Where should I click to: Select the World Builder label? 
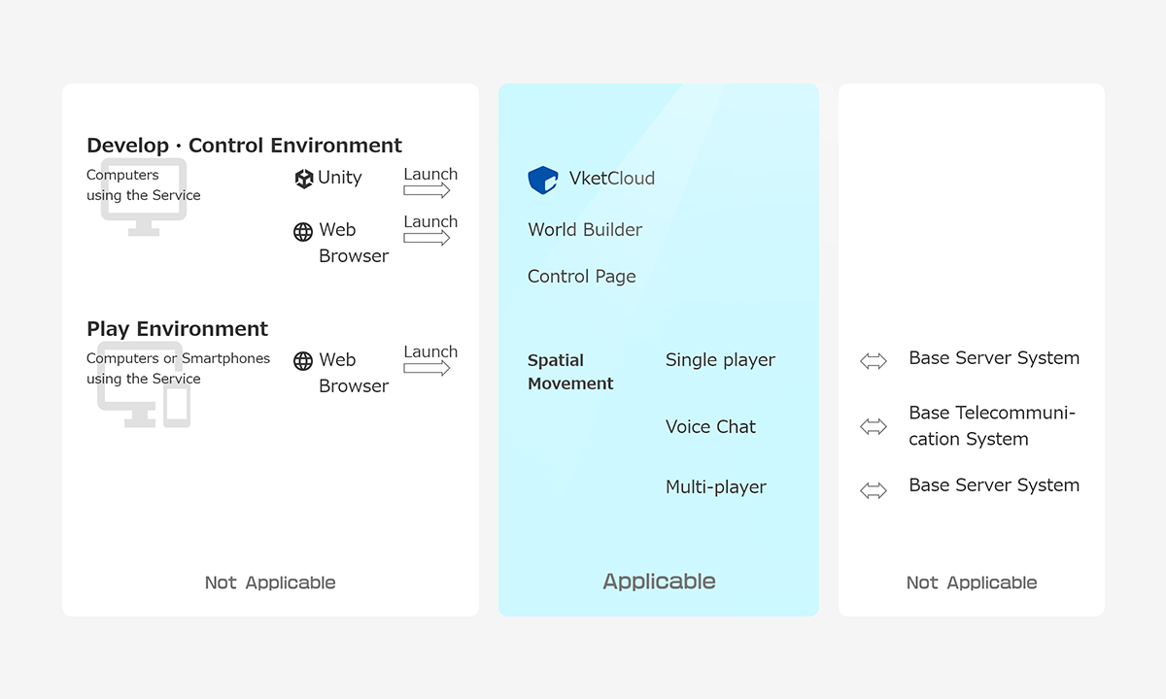pos(585,230)
